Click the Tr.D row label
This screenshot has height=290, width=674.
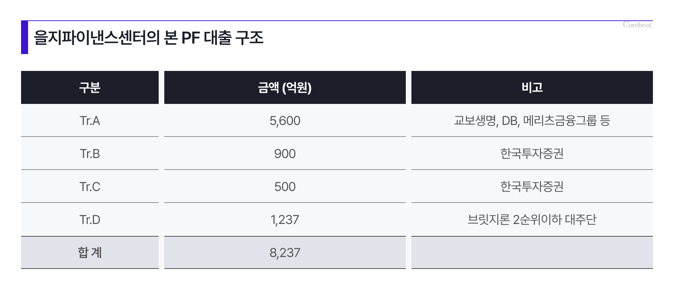tap(90, 220)
